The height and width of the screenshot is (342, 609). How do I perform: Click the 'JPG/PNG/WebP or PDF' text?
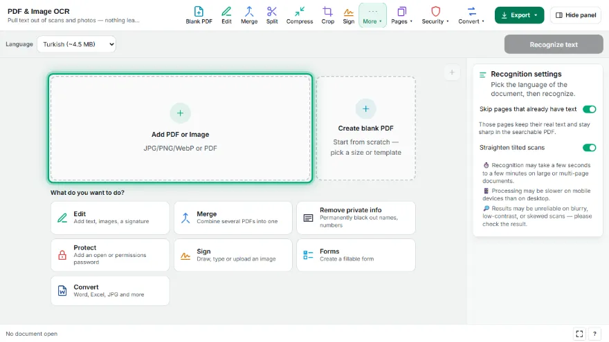click(x=180, y=148)
